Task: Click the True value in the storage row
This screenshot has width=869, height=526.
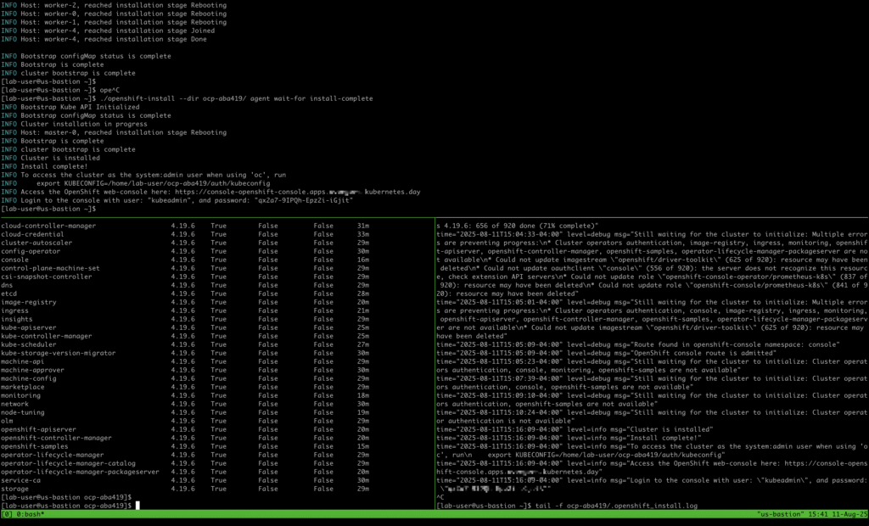Action: point(218,489)
